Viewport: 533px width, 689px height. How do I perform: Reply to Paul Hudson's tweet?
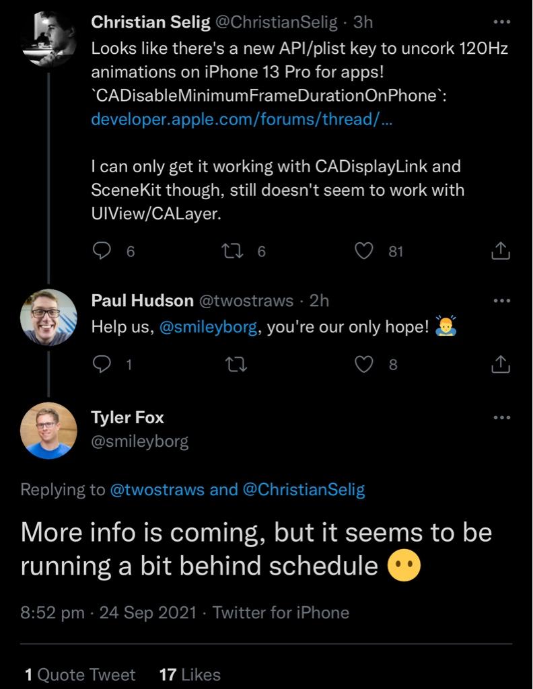[102, 365]
